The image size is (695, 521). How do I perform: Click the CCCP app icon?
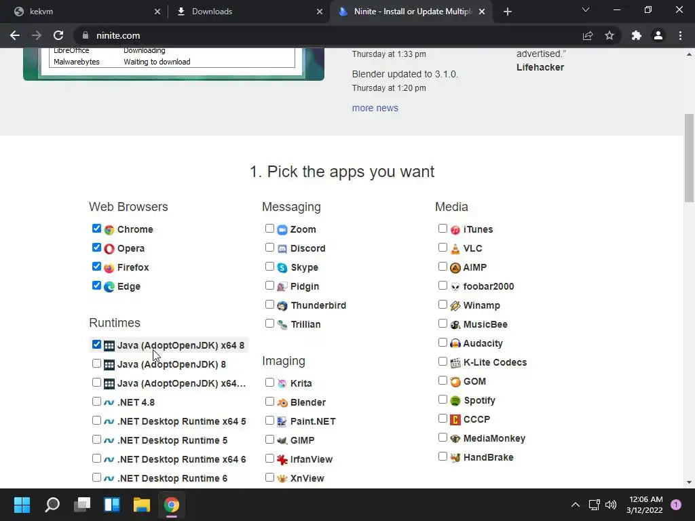tap(455, 419)
